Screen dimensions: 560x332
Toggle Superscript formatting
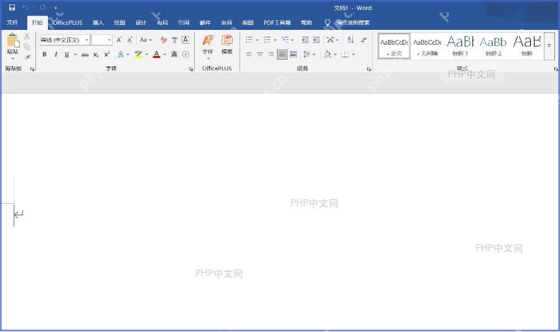(x=107, y=54)
